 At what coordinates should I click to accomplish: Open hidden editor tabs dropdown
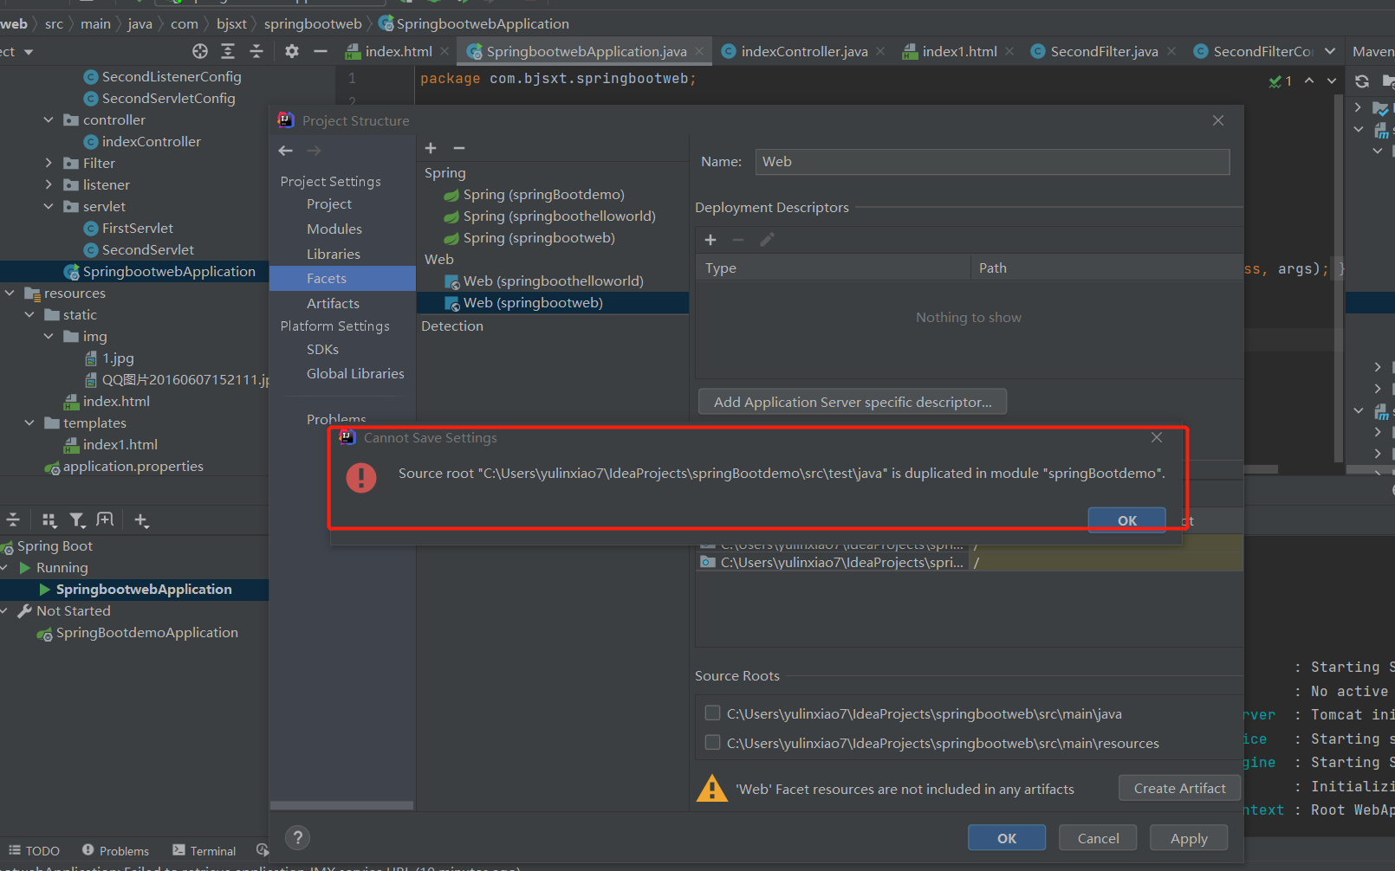(1330, 52)
